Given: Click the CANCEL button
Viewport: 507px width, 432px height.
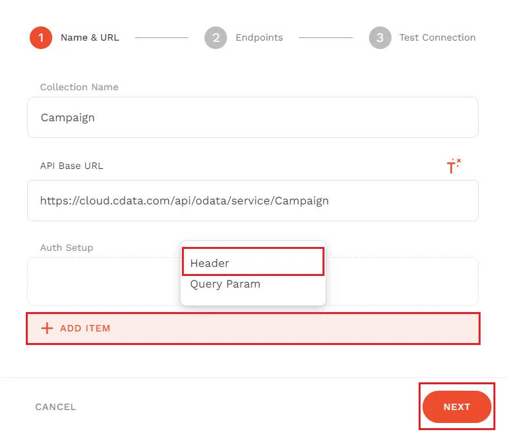Looking at the screenshot, I should [55, 407].
